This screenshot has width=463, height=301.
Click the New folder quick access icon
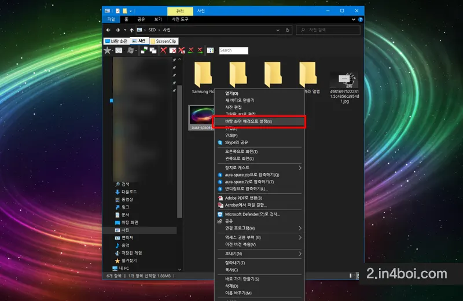[x=125, y=11]
